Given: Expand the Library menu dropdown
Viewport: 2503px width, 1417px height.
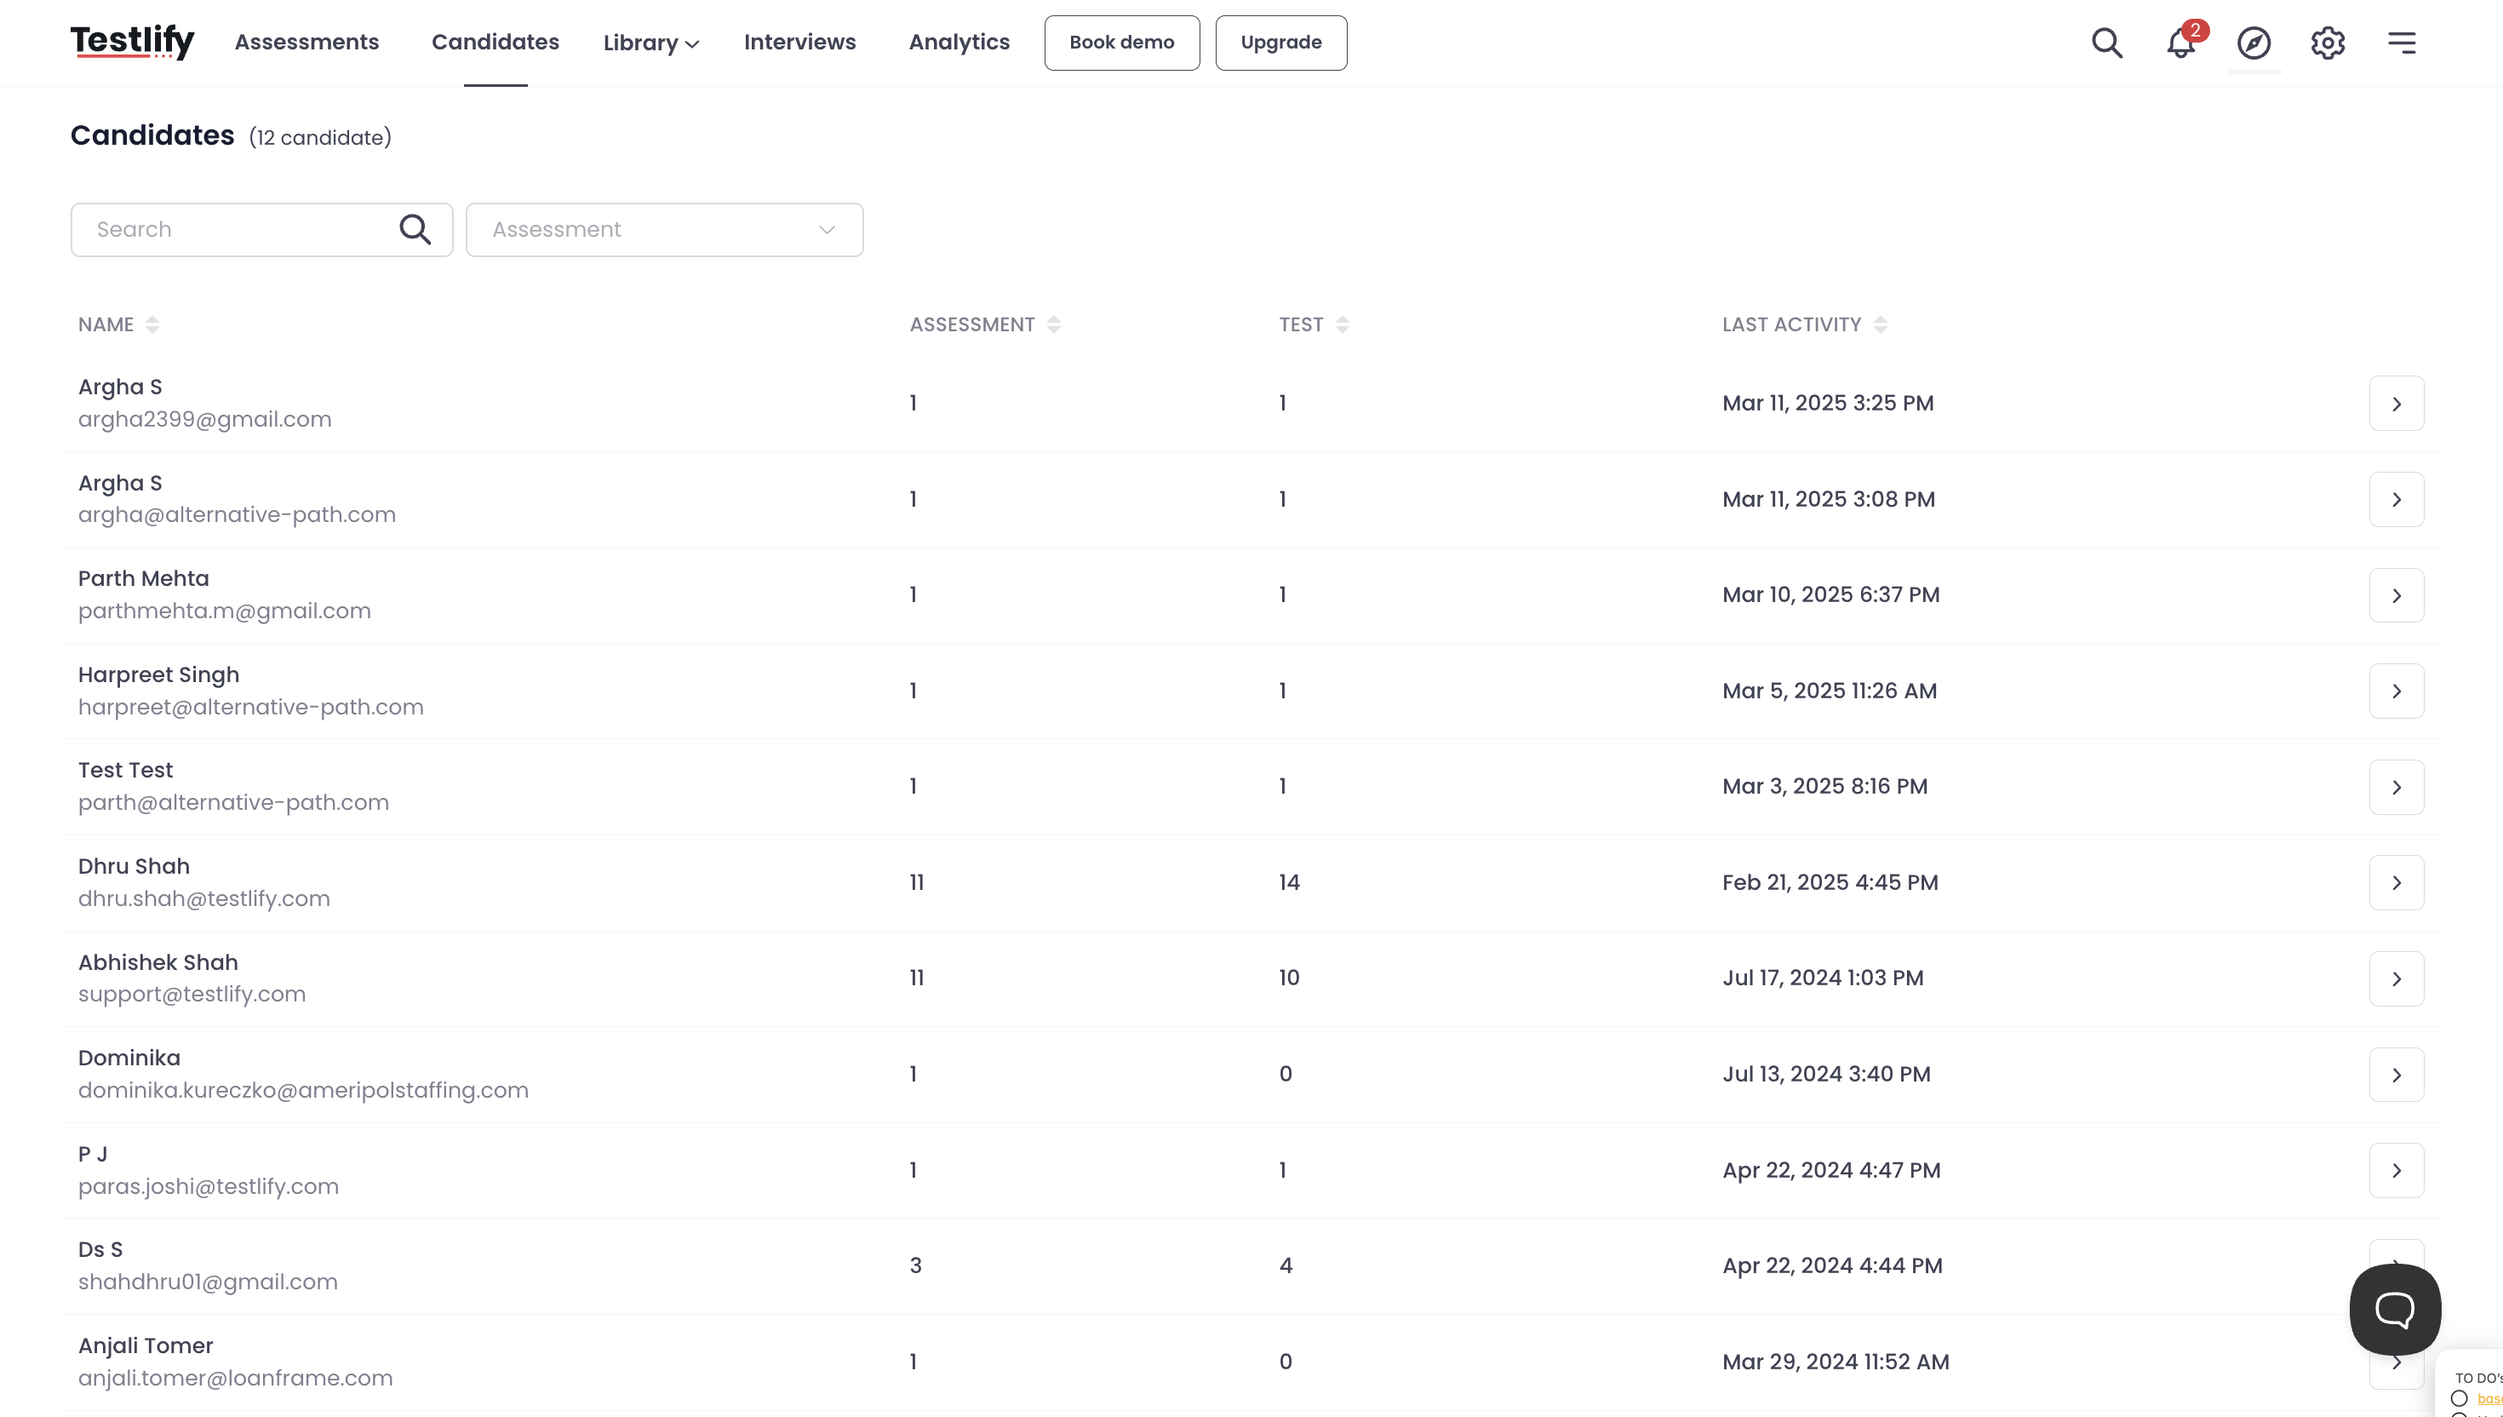Looking at the screenshot, I should click(x=650, y=43).
